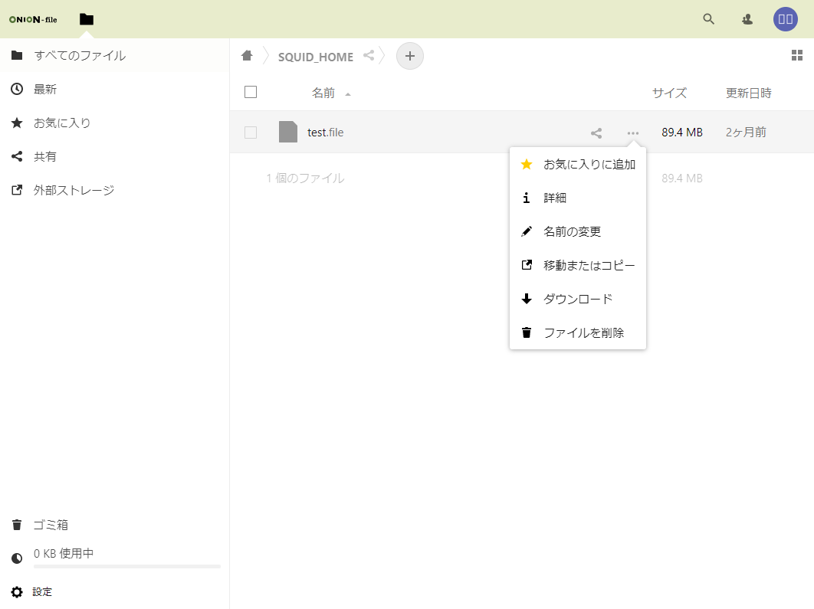This screenshot has width=814, height=609.
Task: Toggle the select all files checkbox
Action: click(251, 93)
